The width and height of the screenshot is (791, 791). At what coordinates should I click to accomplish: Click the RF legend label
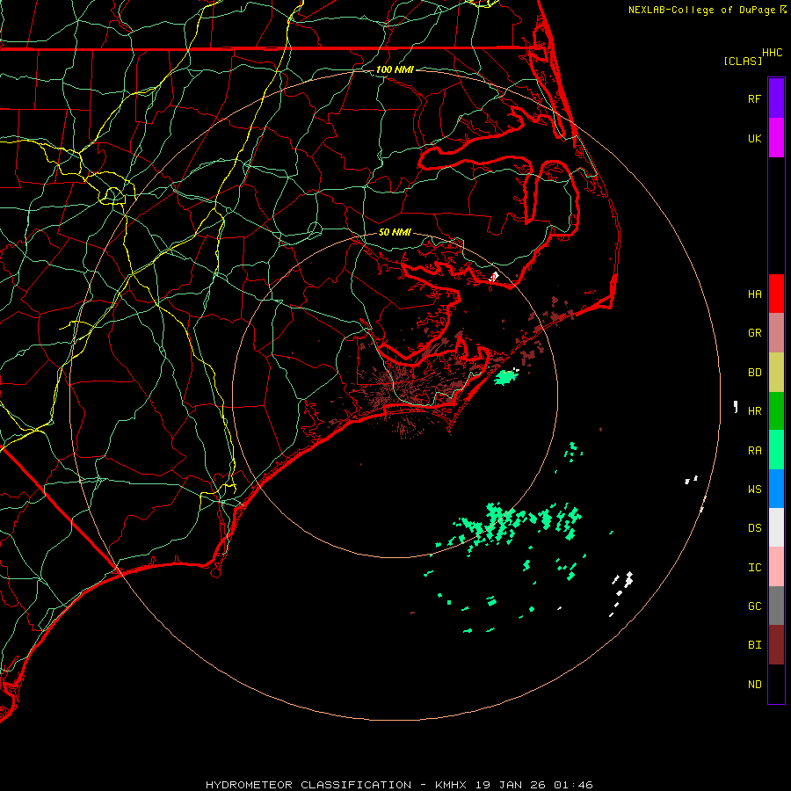[x=754, y=98]
